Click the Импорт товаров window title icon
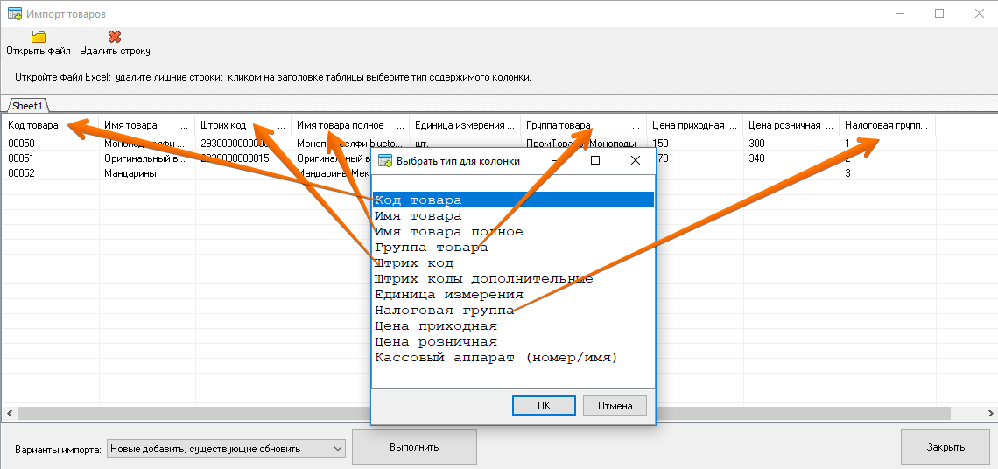The width and height of the screenshot is (998, 469). point(15,13)
